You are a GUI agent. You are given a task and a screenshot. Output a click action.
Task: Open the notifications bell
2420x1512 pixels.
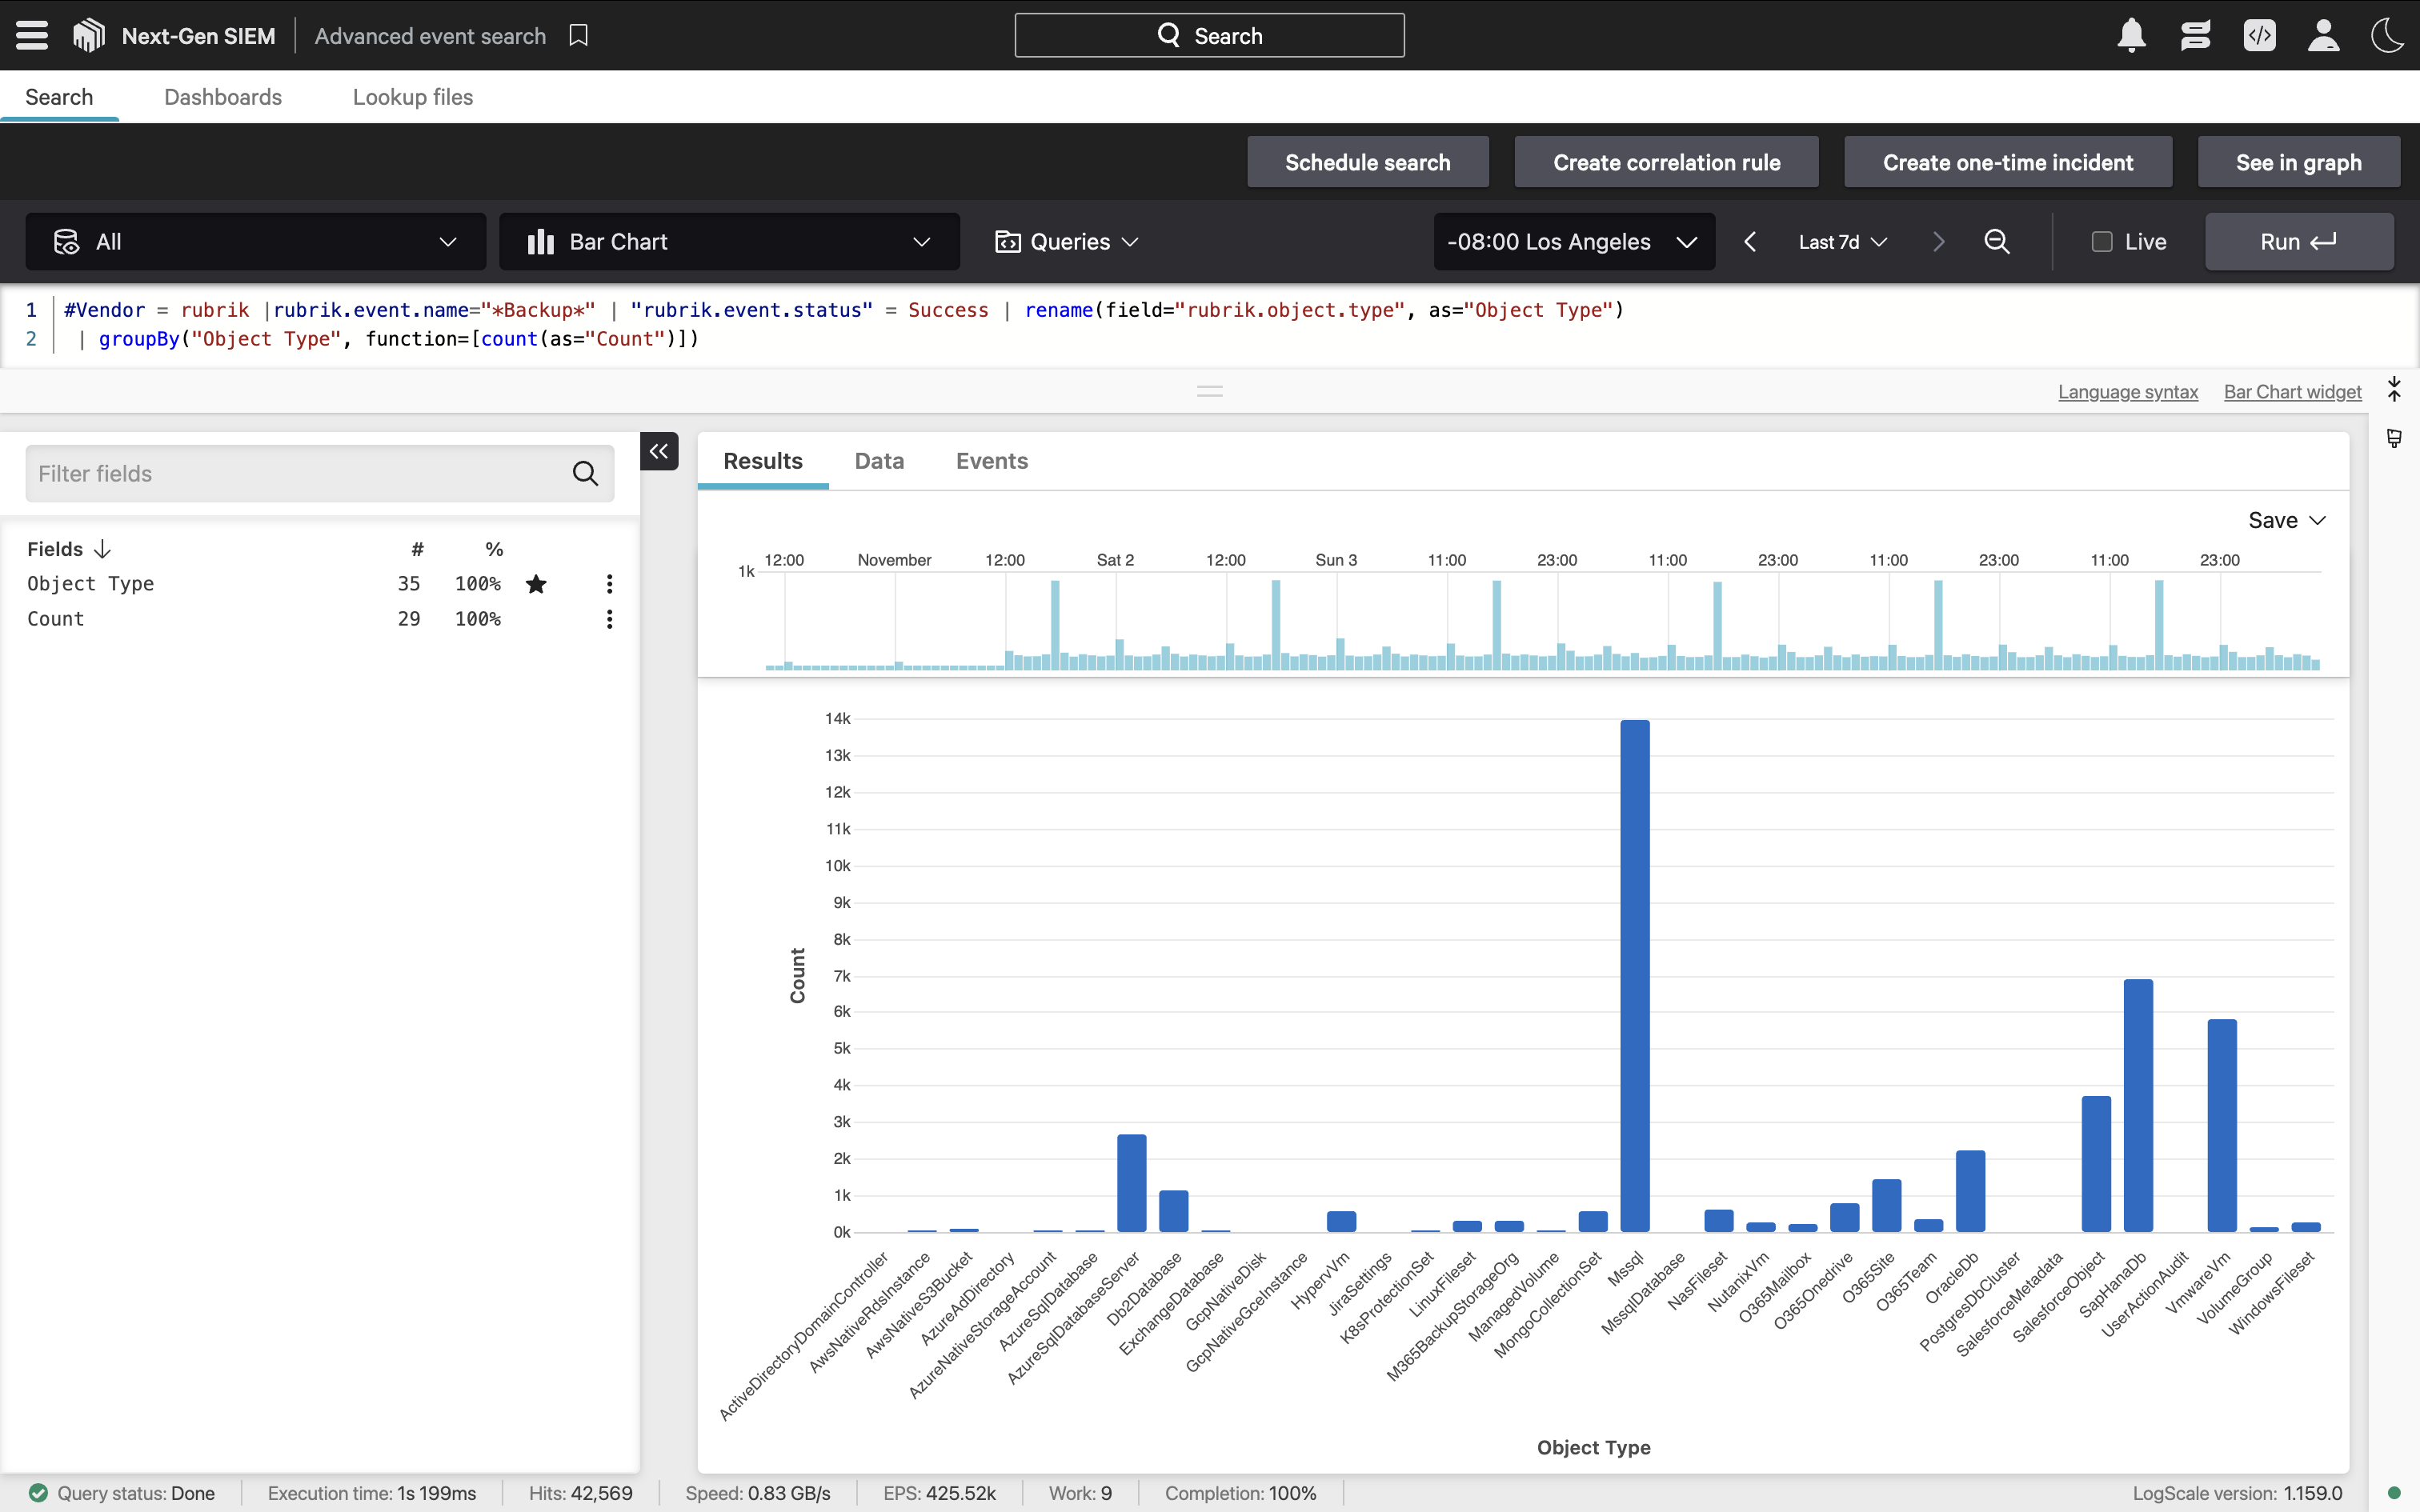[2131, 36]
